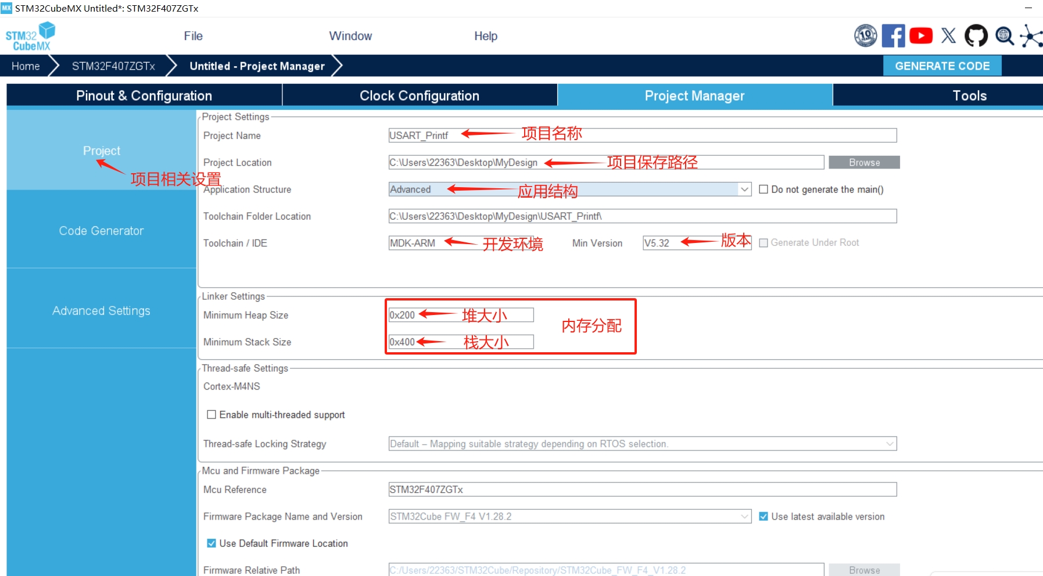Browse for a Project Location folder

coord(863,162)
